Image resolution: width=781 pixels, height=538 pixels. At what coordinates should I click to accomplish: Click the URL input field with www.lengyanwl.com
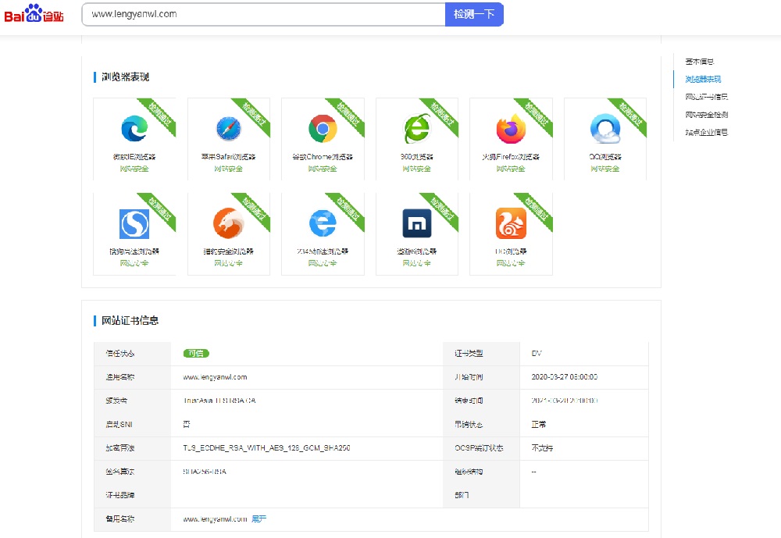click(x=263, y=15)
